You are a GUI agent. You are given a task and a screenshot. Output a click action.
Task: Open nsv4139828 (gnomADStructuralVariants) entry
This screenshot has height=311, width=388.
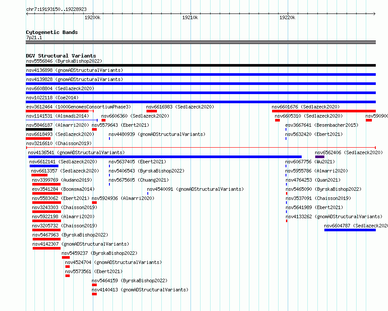click(x=75, y=79)
